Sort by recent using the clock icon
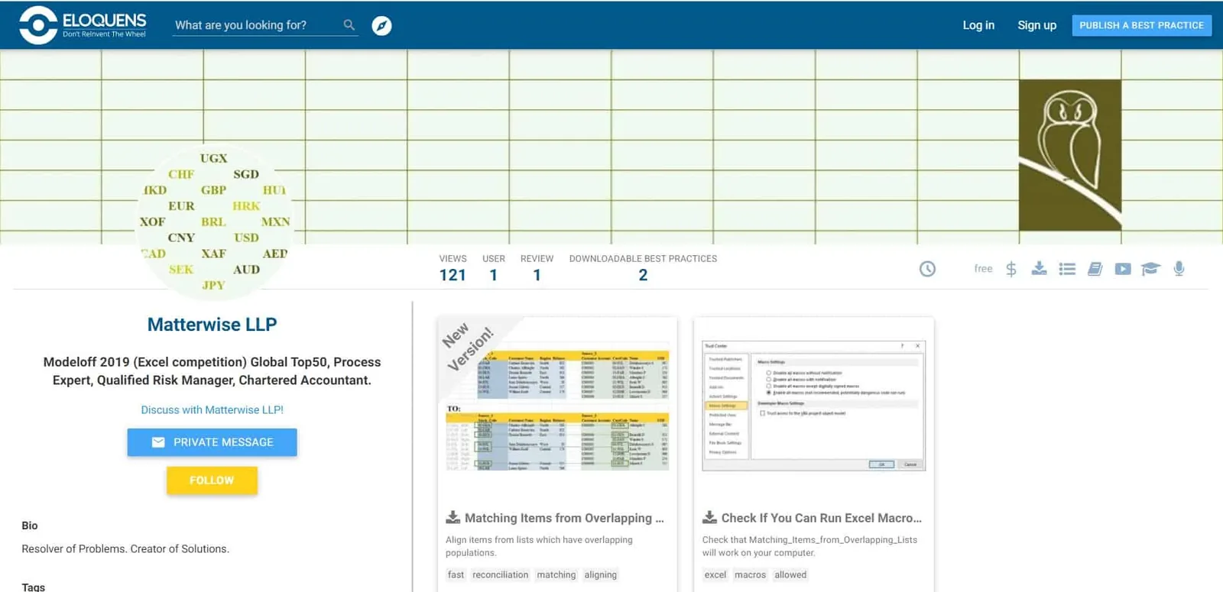This screenshot has height=592, width=1223. pos(927,269)
